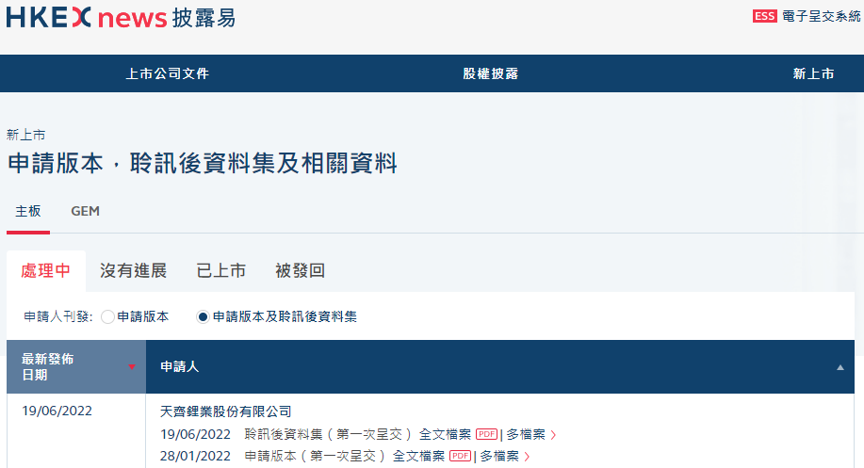
Task: Select 申請版本 radio button
Action: 108,317
